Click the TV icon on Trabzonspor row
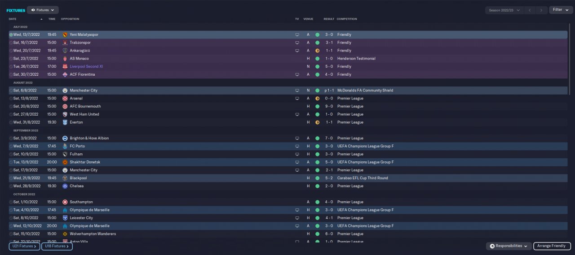Viewport: 575px width, 255px height. coord(296,43)
